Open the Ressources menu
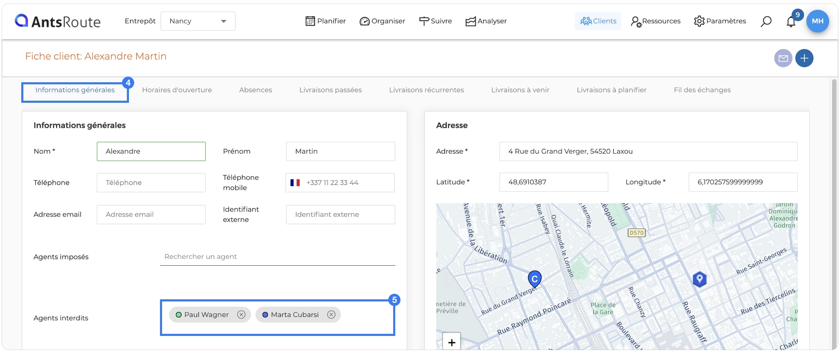Image resolution: width=840 pixels, height=353 pixels. [x=656, y=21]
